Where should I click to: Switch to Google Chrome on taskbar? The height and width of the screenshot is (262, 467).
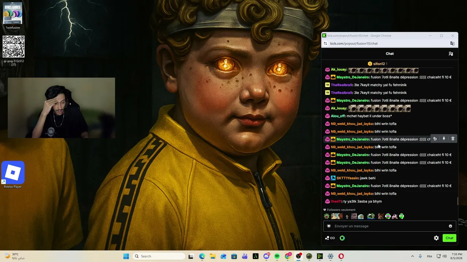click(288, 256)
